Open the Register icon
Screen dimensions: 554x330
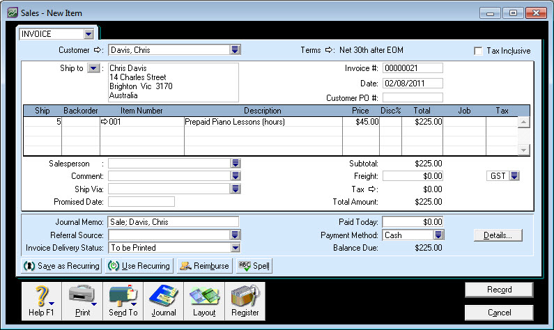pyautogui.click(x=245, y=296)
